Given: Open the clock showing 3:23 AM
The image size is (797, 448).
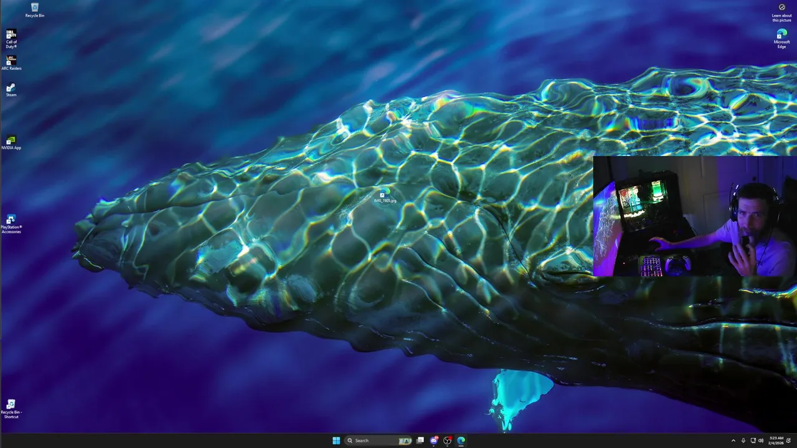Looking at the screenshot, I should coord(776,441).
